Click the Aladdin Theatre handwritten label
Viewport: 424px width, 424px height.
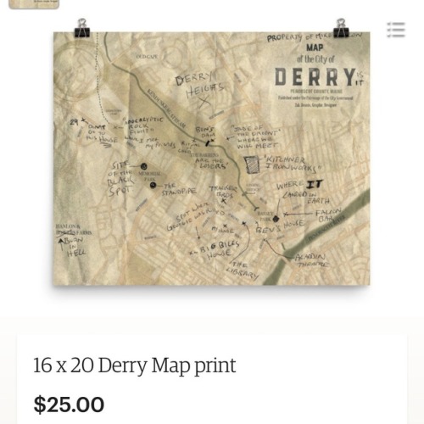pyautogui.click(x=312, y=260)
